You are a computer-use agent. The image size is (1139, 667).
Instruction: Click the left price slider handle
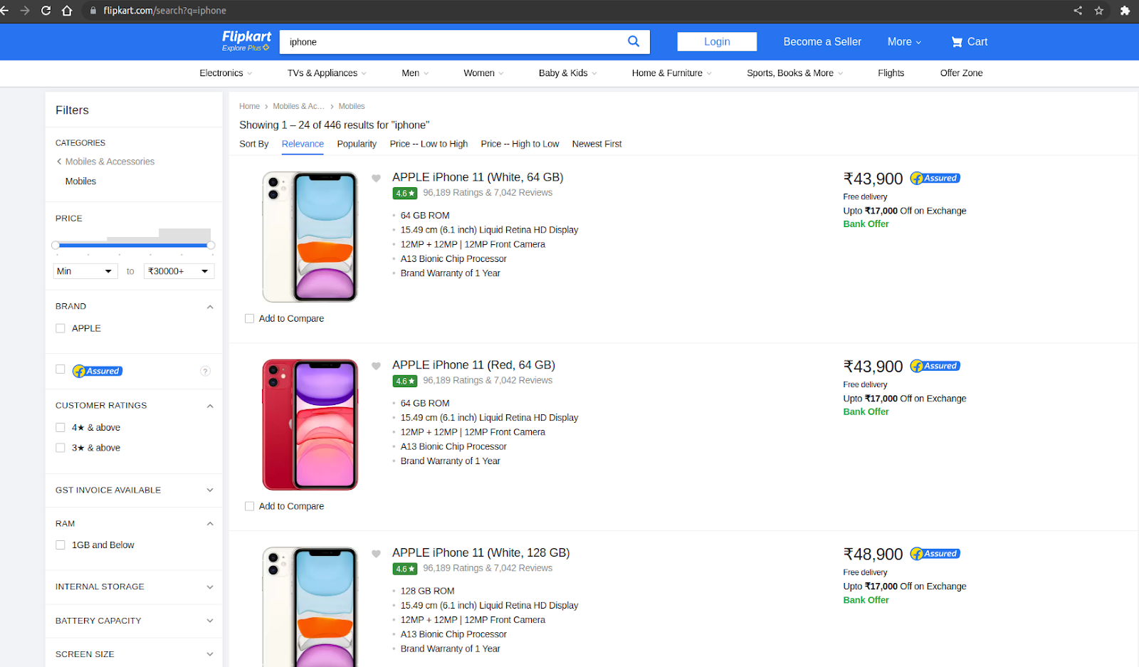click(x=56, y=245)
